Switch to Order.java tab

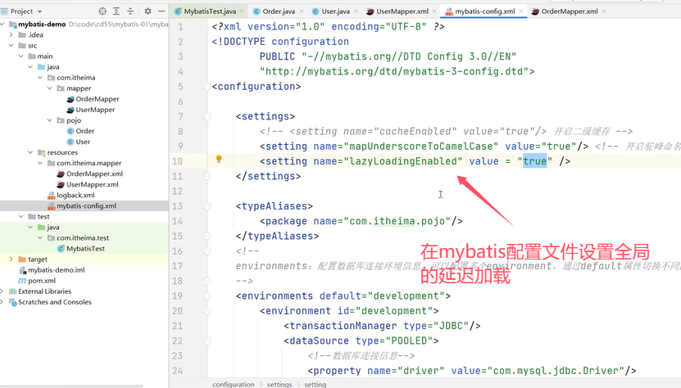[x=279, y=11]
